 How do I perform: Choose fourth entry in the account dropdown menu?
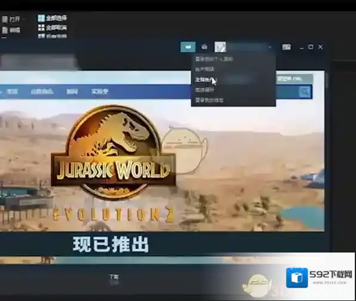[x=205, y=90]
